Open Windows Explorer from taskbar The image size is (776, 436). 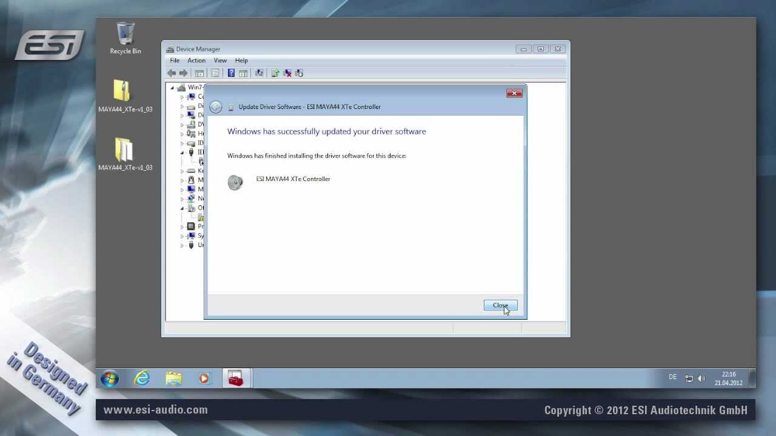click(x=174, y=378)
